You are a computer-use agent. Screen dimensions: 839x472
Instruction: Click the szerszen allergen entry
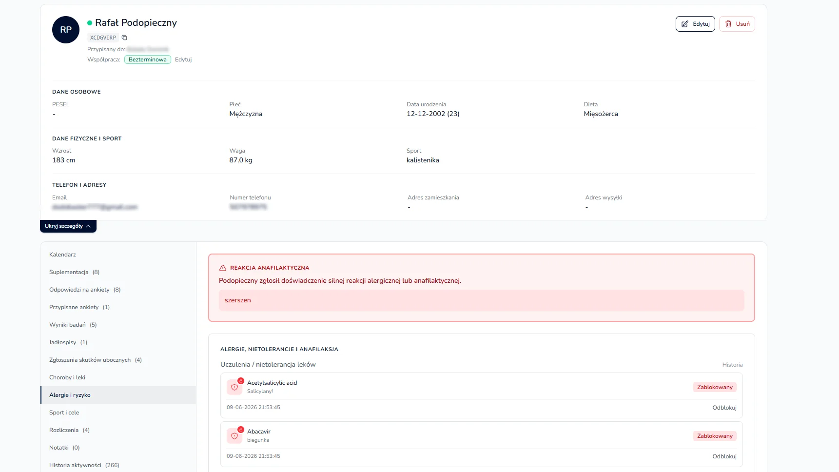pos(482,300)
